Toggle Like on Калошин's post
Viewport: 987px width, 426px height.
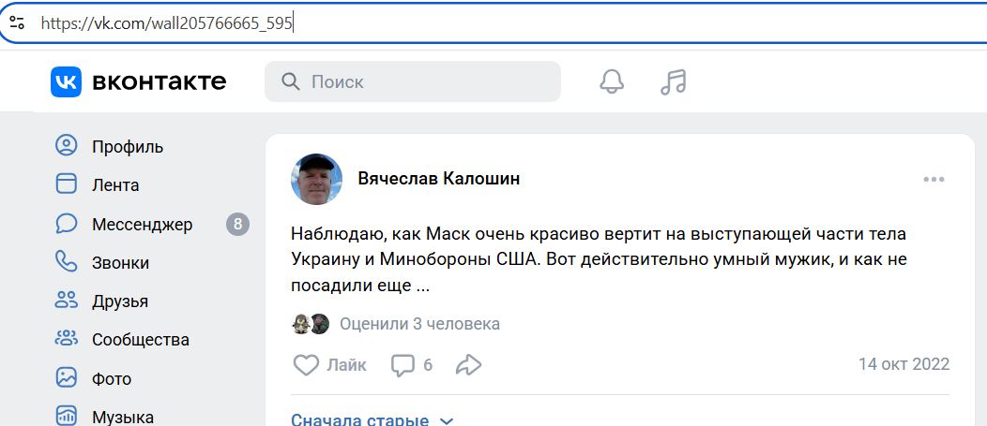click(308, 364)
